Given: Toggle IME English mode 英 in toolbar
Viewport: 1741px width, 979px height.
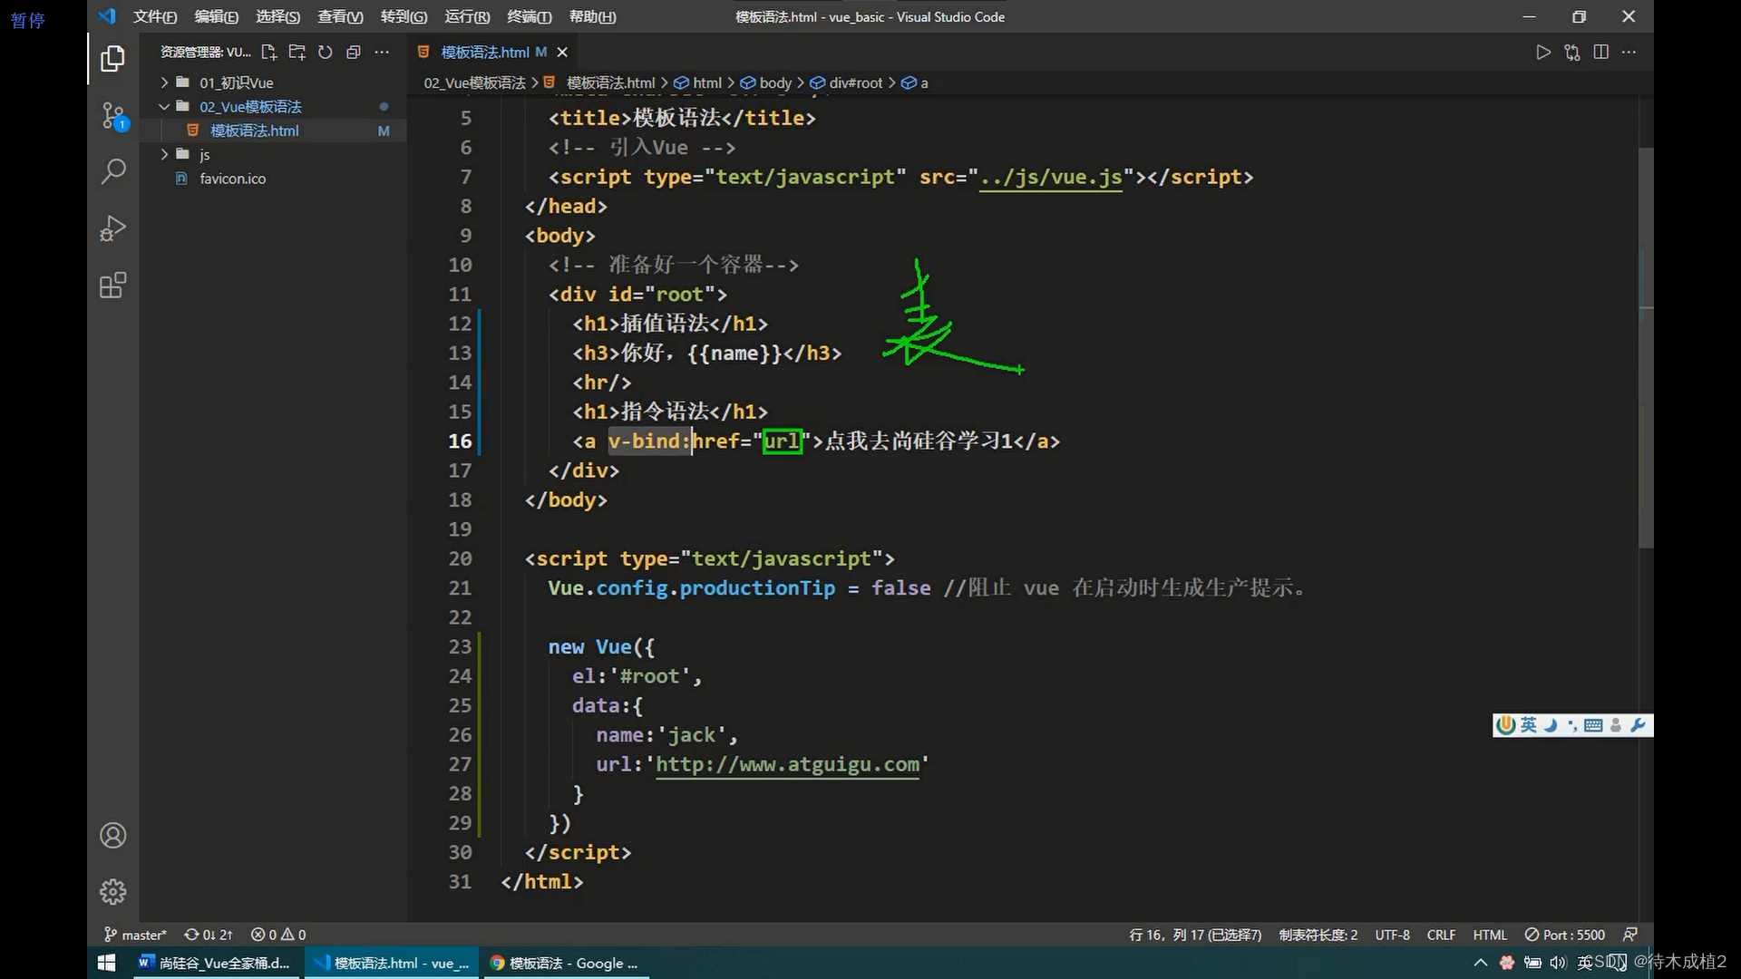Looking at the screenshot, I should [x=1529, y=725].
